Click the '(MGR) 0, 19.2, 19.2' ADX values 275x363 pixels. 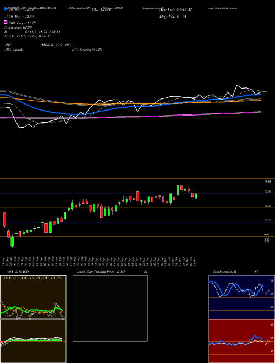56,45
